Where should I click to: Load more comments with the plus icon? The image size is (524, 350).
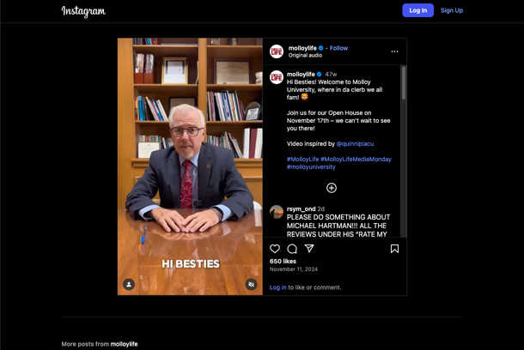[332, 188]
